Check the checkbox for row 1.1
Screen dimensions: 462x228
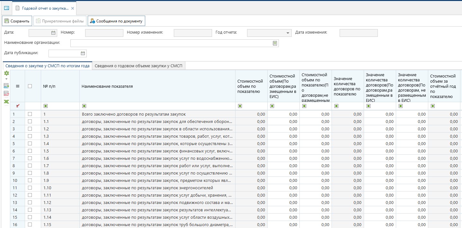tap(30, 121)
